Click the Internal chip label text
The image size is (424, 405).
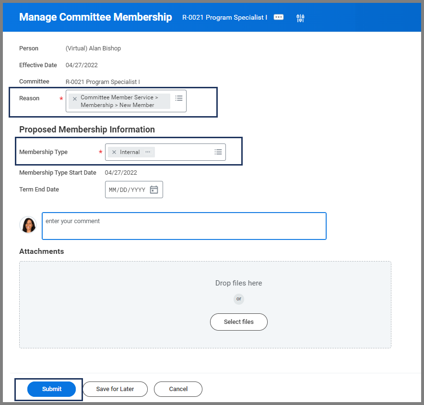pos(130,152)
